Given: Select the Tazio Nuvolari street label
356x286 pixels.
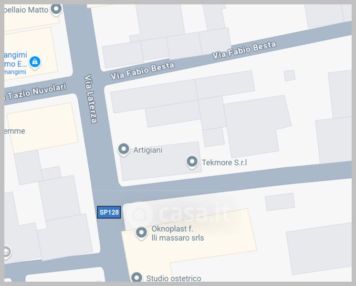Looking at the screenshot, I should [x=36, y=92].
